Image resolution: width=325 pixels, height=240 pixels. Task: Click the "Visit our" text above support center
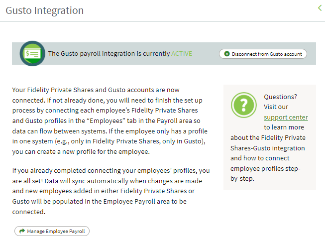[276, 107]
